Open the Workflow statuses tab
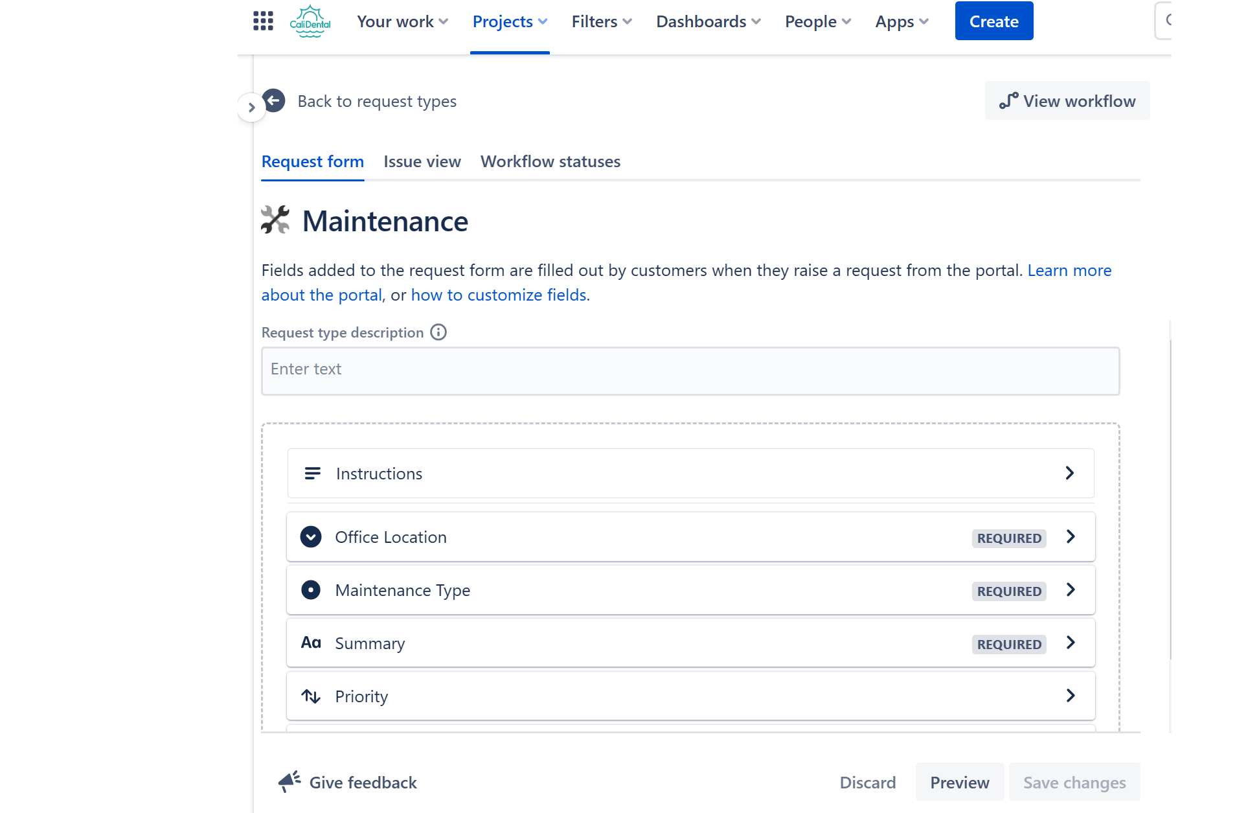Image resolution: width=1248 pixels, height=813 pixels. [x=550, y=161]
